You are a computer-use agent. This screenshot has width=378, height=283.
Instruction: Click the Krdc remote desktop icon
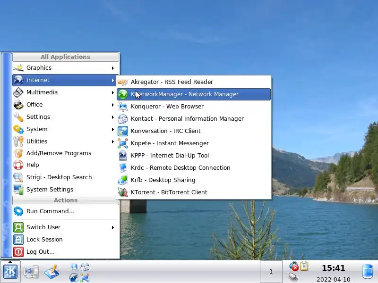123,168
